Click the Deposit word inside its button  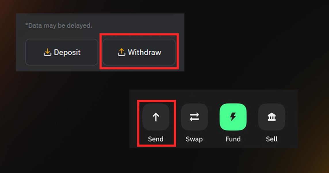tap(67, 52)
